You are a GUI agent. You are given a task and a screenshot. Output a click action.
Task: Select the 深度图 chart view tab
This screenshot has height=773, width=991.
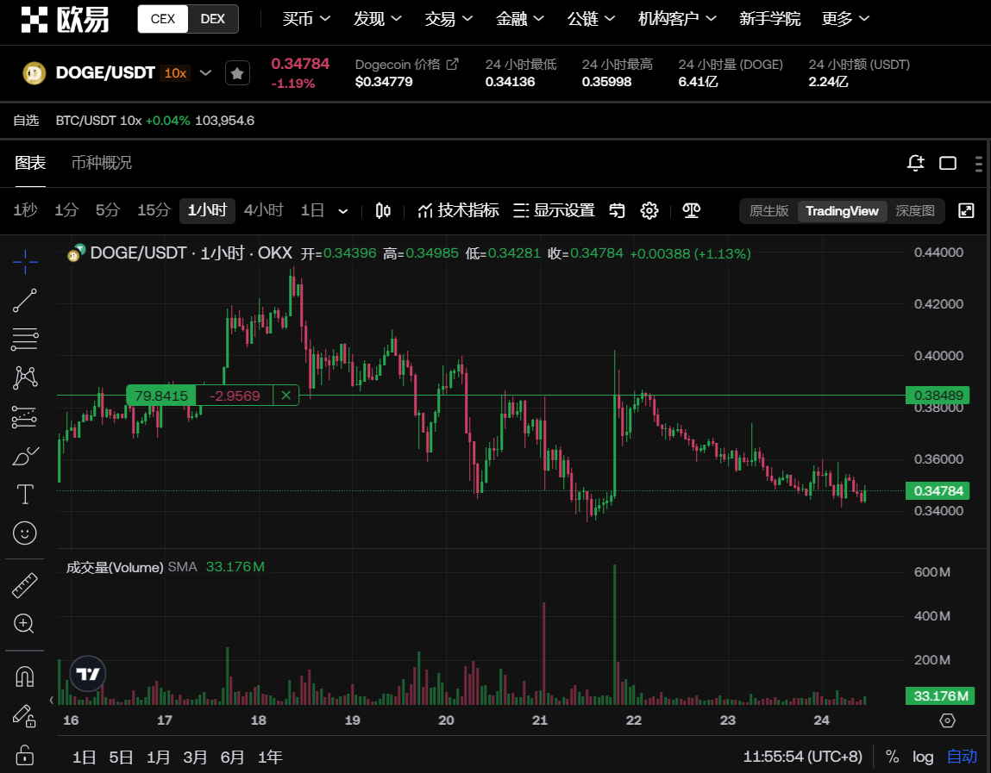[915, 211]
